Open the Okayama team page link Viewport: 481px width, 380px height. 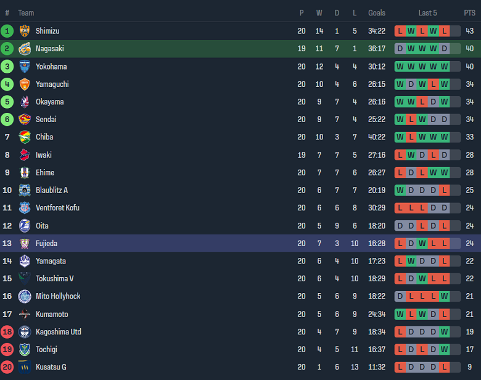(x=50, y=102)
